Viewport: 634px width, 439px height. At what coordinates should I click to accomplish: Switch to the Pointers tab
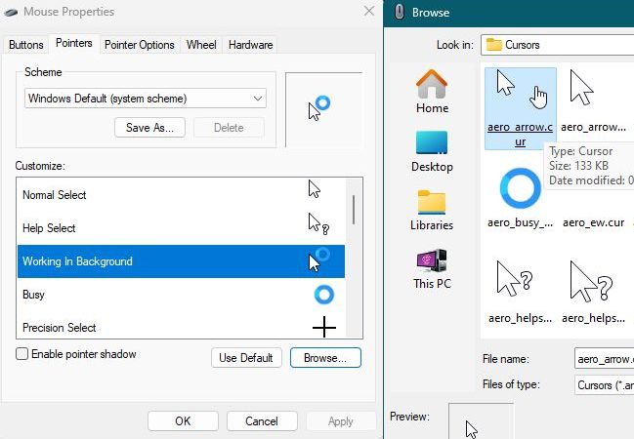click(74, 43)
